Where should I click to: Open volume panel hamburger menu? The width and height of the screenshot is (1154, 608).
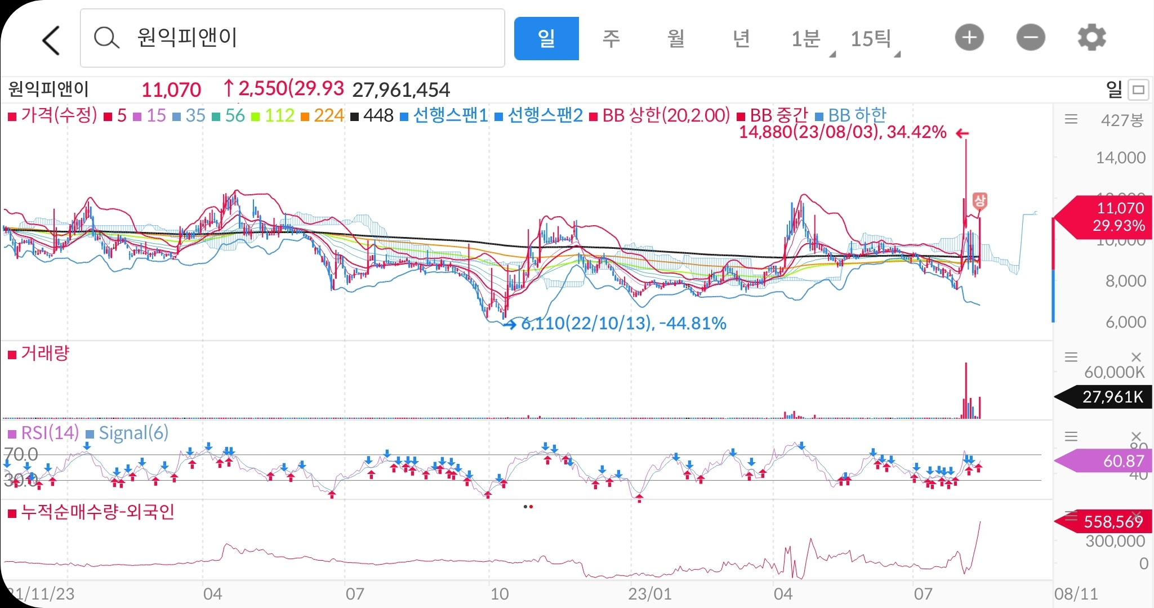(x=1071, y=357)
